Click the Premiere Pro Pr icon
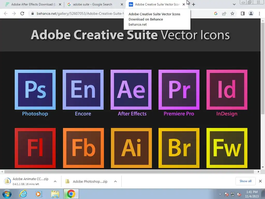This screenshot has height=199, width=265. point(179,90)
